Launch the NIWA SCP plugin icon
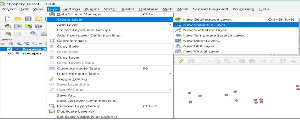300x120 pixels. tap(38, 26)
